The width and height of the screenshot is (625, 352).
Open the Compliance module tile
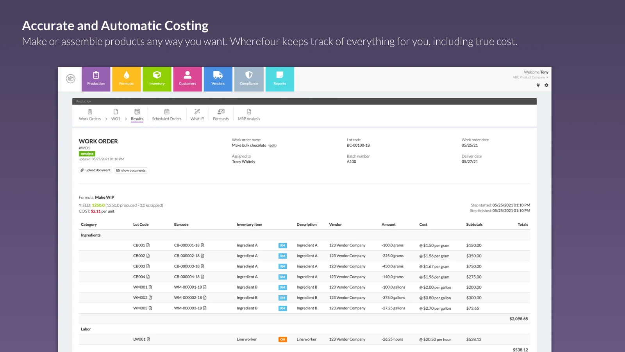pos(249,79)
